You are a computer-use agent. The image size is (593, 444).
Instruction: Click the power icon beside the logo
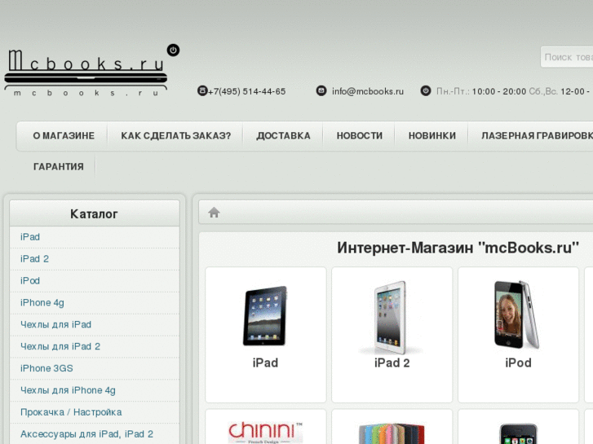[173, 50]
